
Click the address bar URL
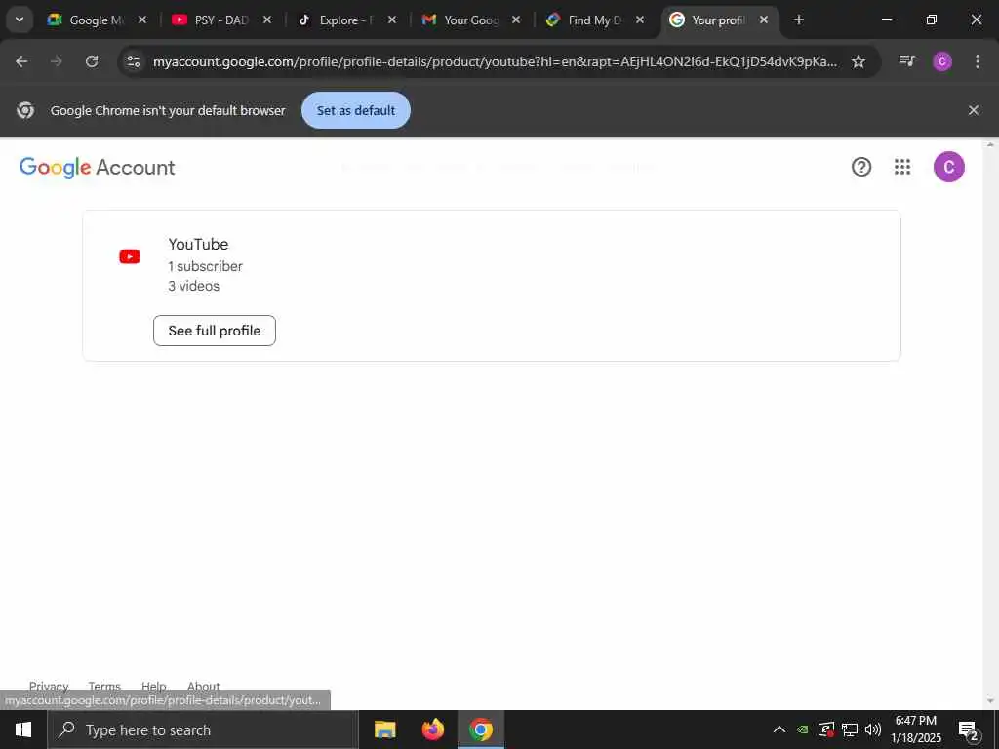coord(495,61)
